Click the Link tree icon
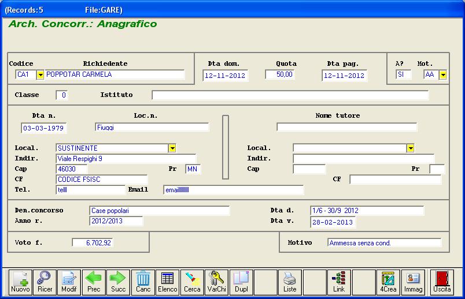Viewport: 465px width, 299px height. coord(339,282)
